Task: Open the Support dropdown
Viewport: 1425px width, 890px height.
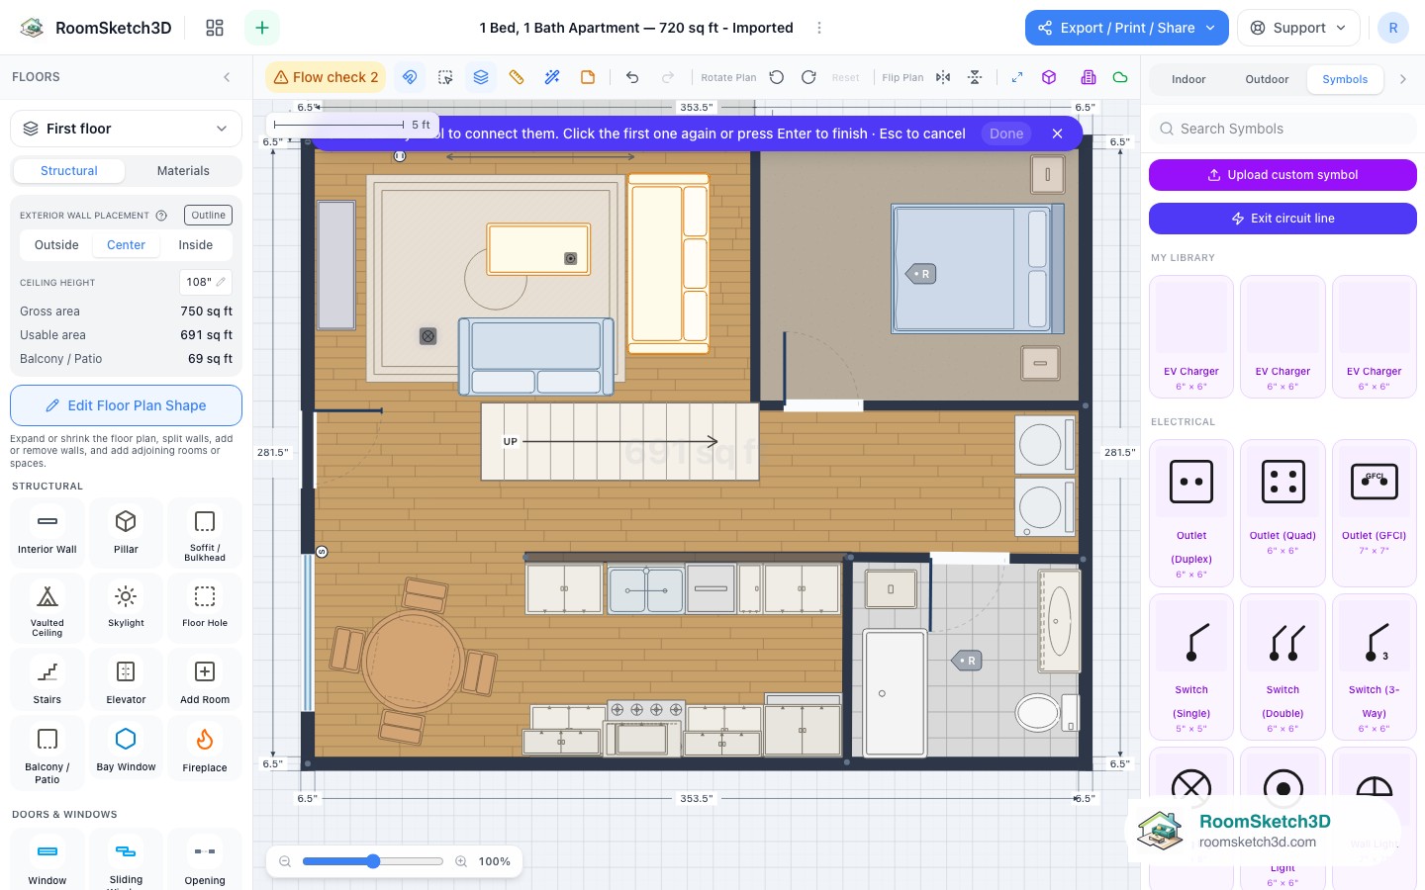Action: 1298,28
